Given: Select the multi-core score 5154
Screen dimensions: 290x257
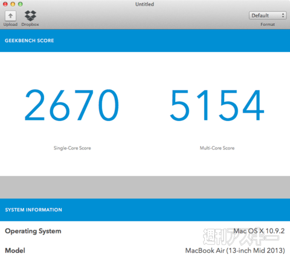Looking at the screenshot, I should 217,105.
